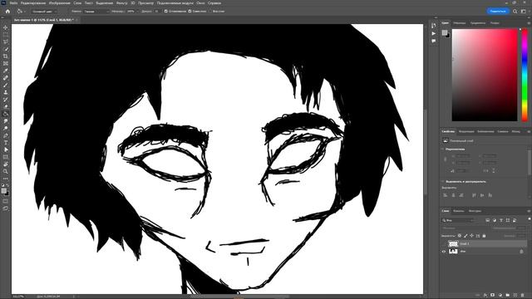Open the Изображение menu
Screen dimensions: 532x299
[59, 3]
